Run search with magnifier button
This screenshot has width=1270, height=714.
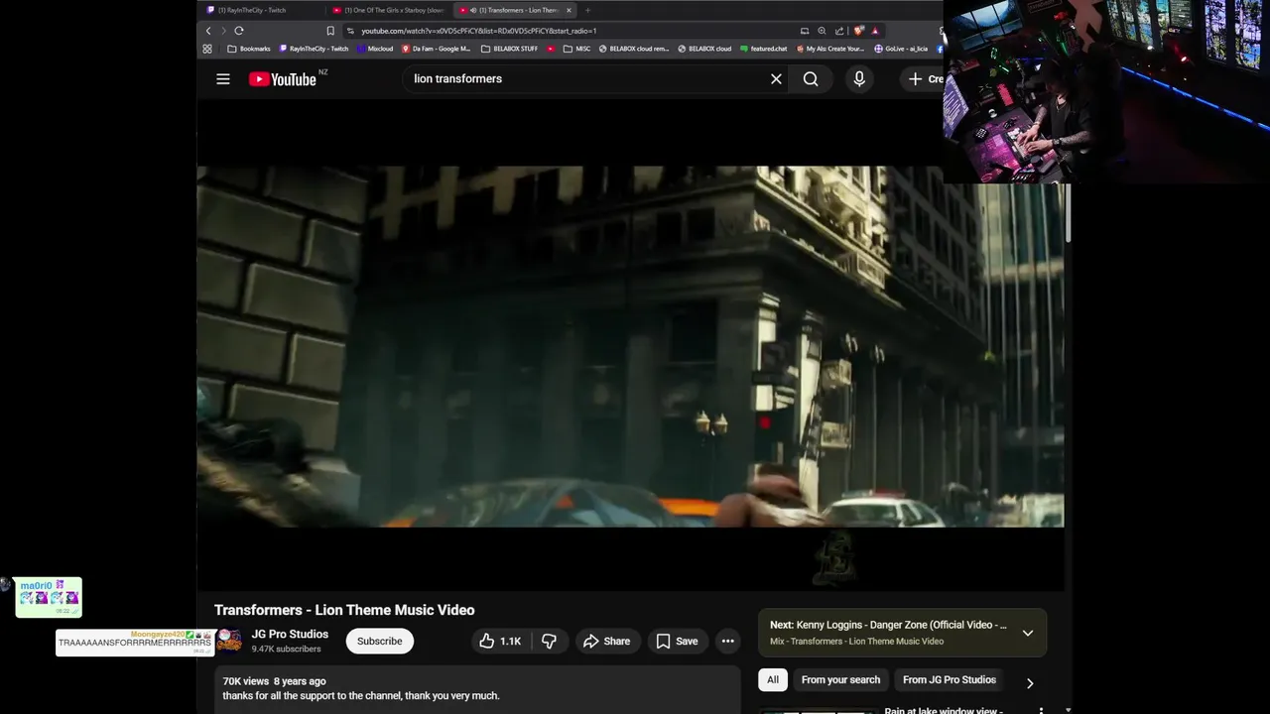pyautogui.click(x=811, y=79)
